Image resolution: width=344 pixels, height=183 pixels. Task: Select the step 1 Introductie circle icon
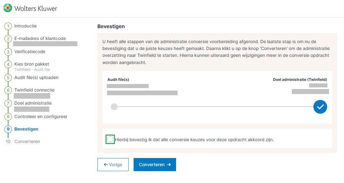8,26
